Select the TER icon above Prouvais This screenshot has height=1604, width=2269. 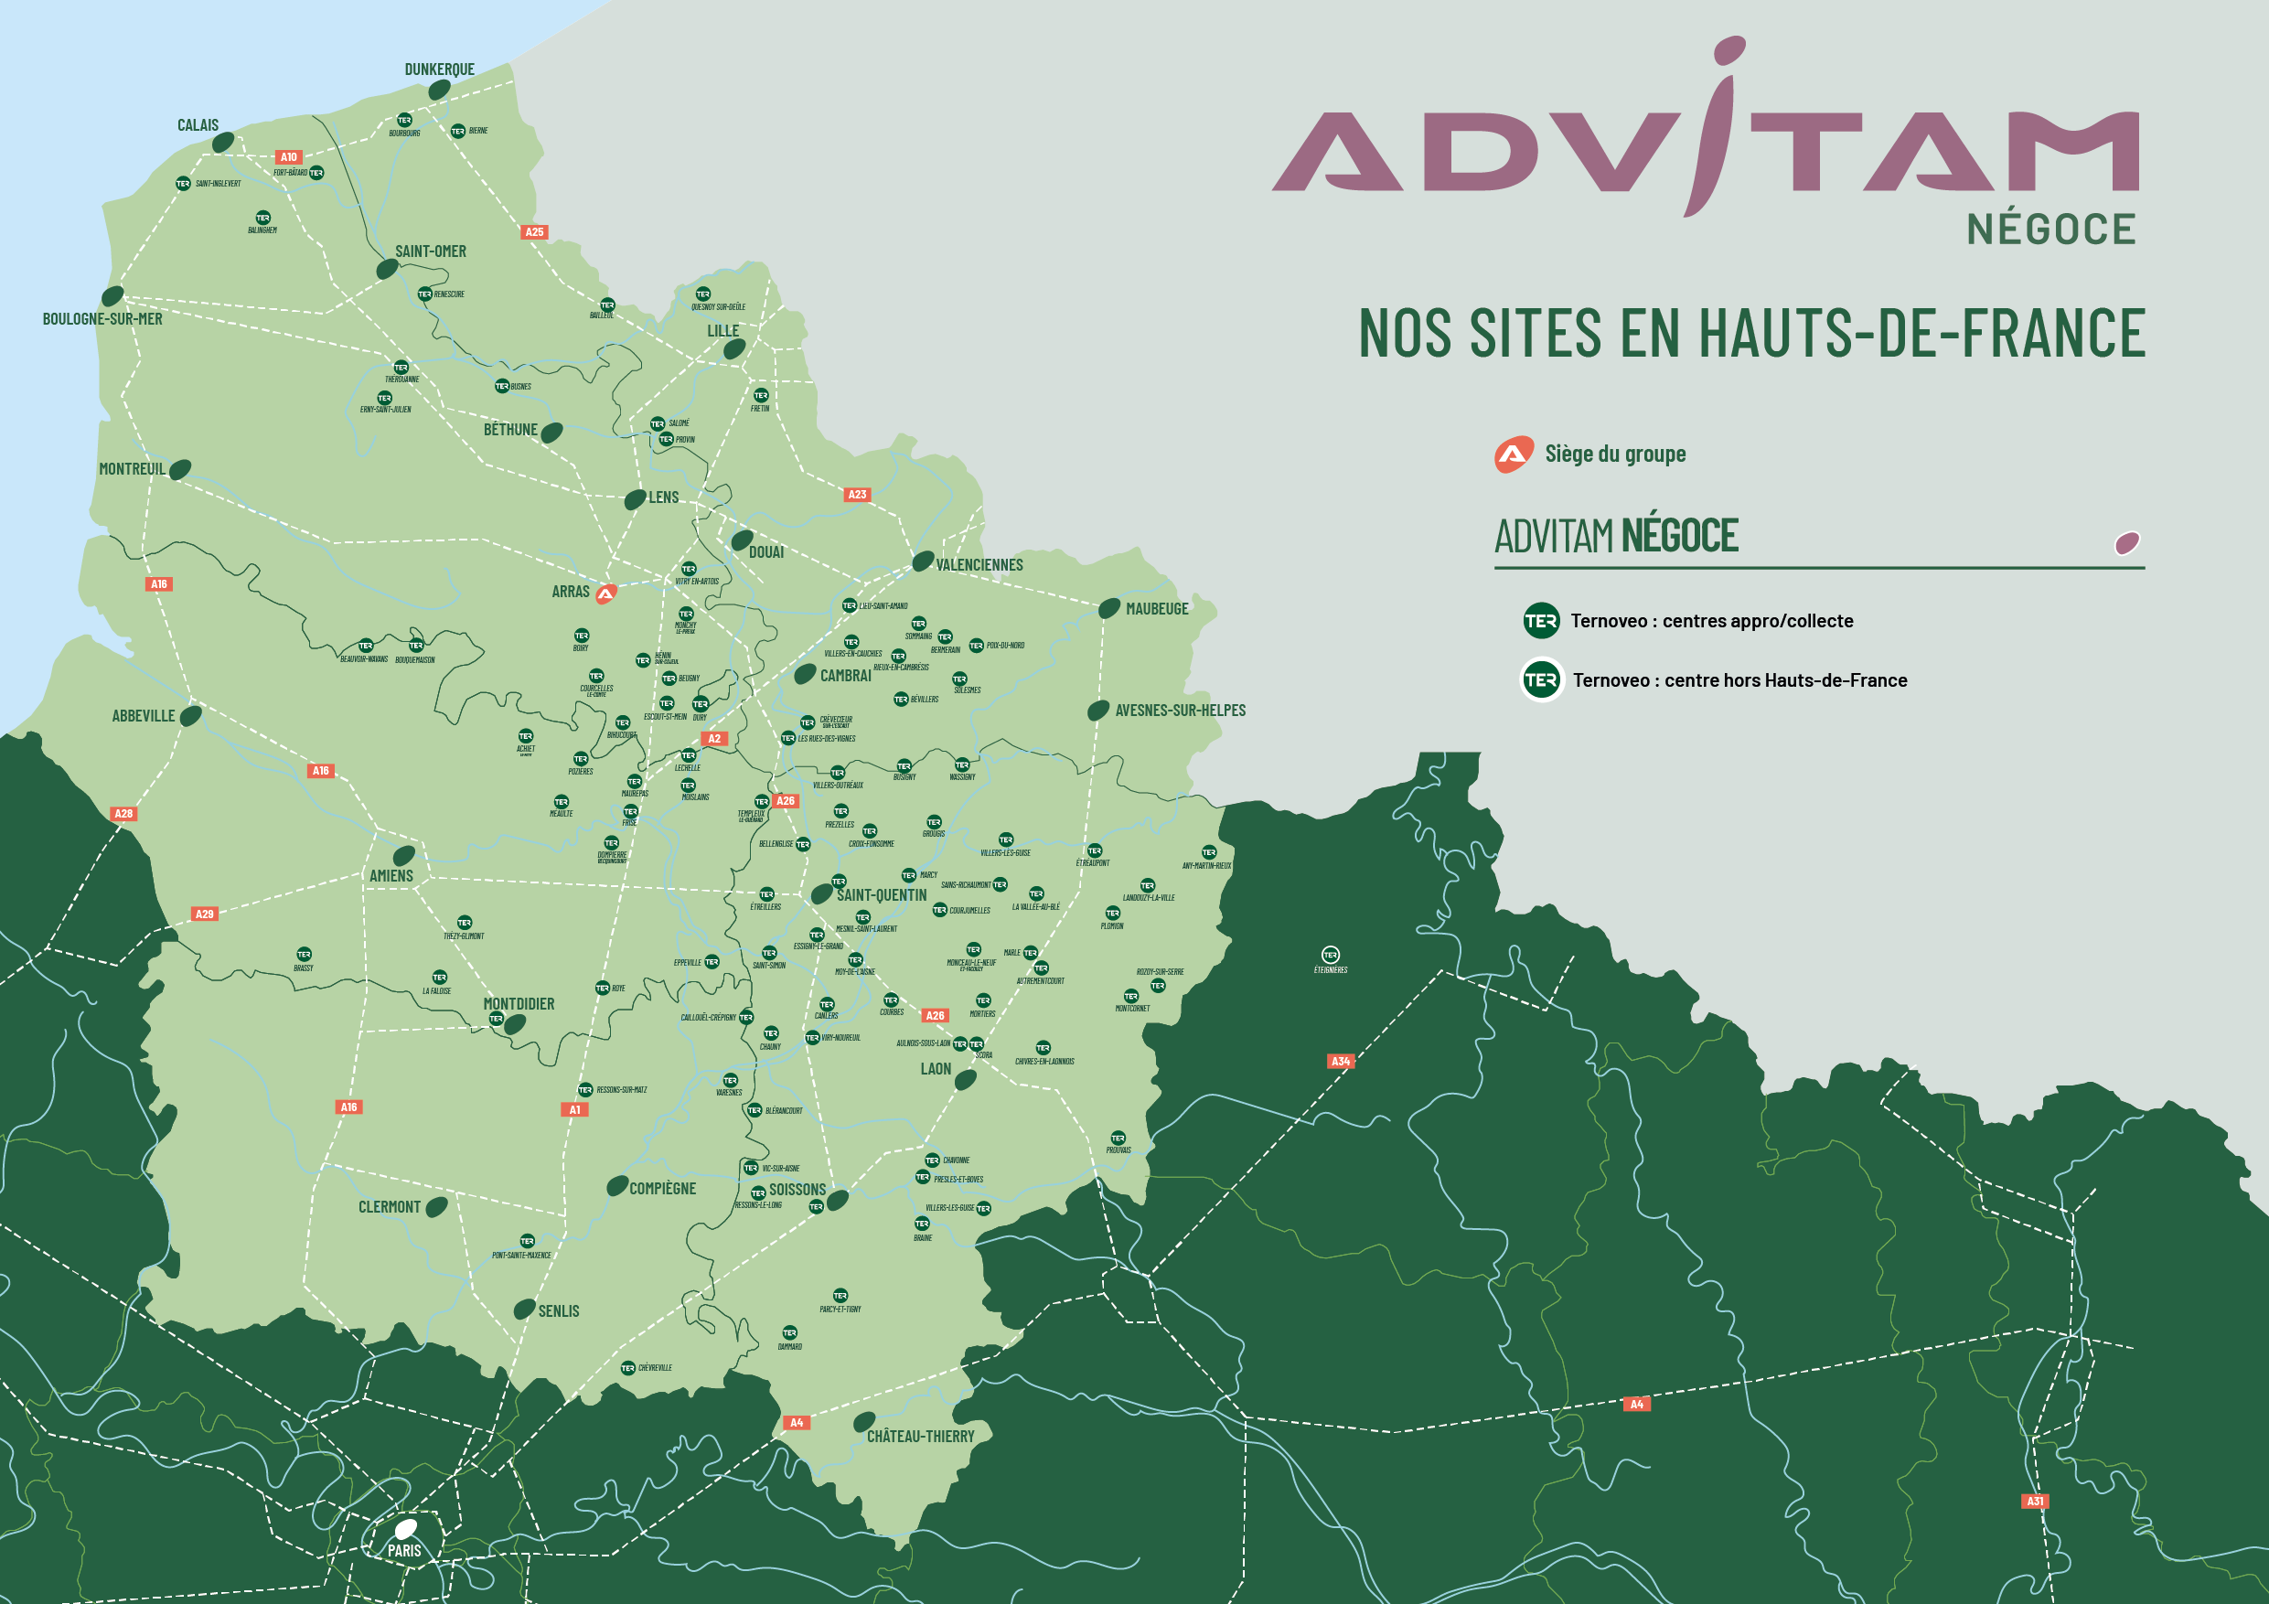1118,1138
